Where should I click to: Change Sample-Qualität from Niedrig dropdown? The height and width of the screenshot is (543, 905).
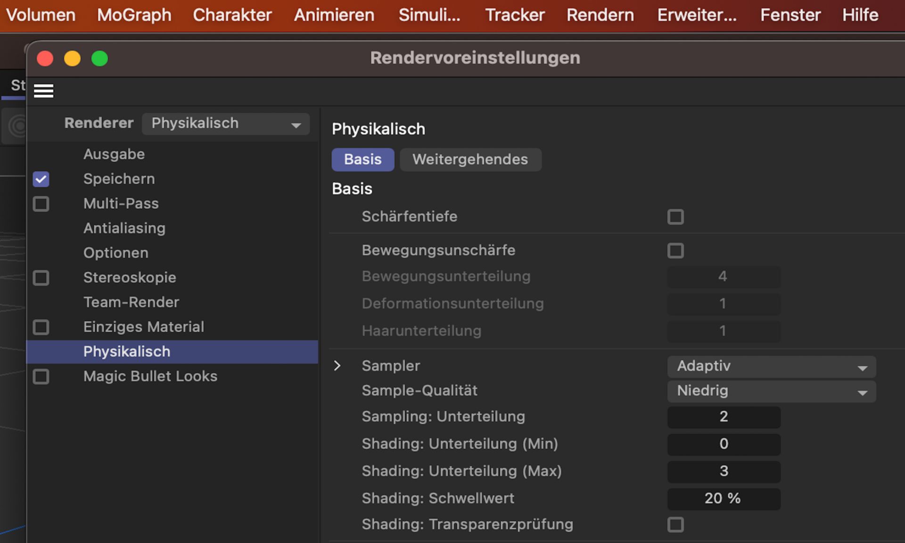coord(771,391)
